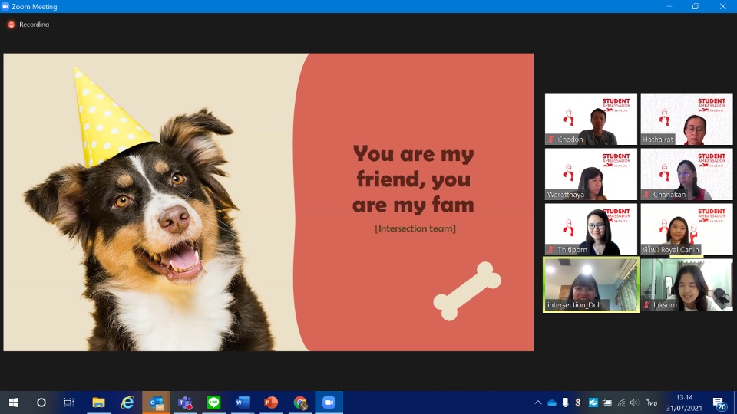Click the taskbar clock showing 13:14
Screen dimensions: 737x414
(684, 402)
